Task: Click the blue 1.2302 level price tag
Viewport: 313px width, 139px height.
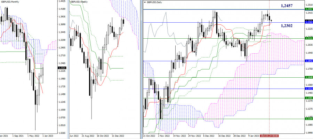Action: 309,22
